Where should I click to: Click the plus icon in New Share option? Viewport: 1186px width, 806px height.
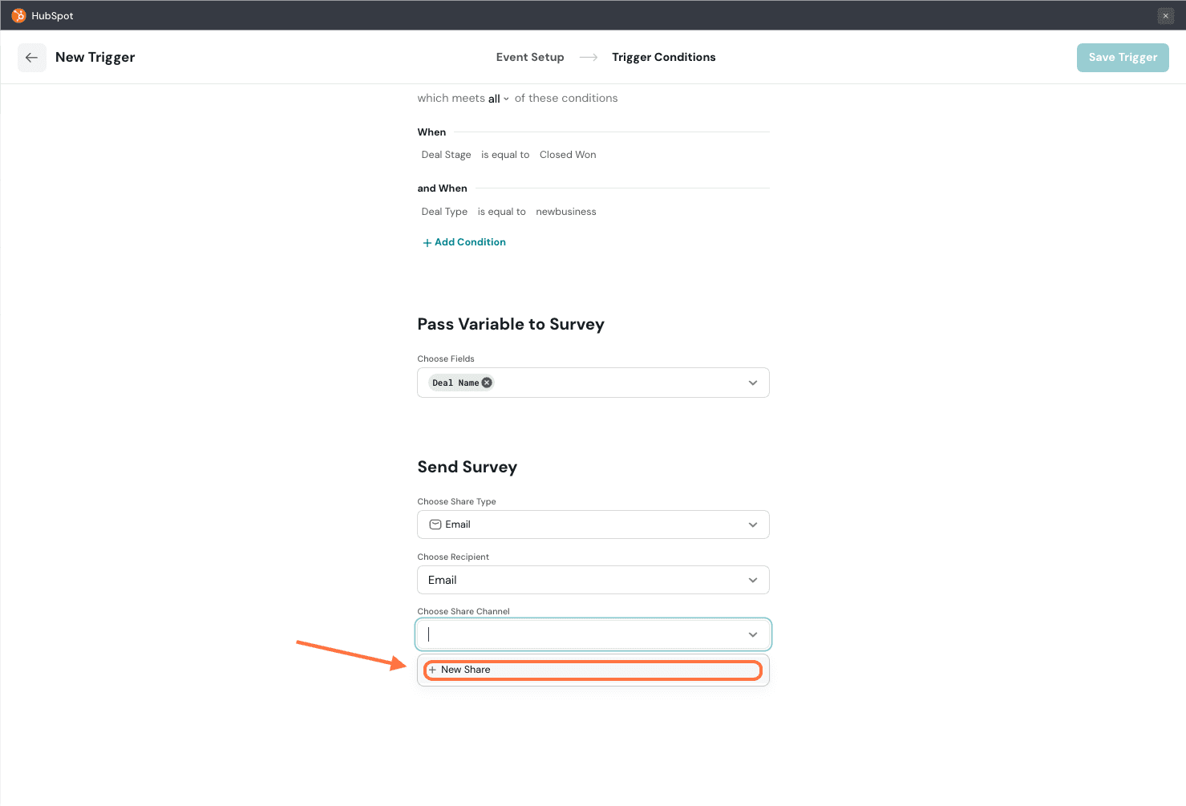pyautogui.click(x=432, y=670)
